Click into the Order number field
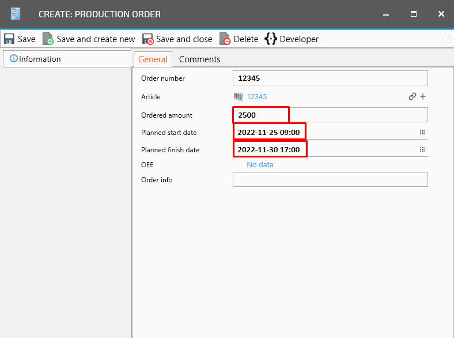 click(x=330, y=78)
